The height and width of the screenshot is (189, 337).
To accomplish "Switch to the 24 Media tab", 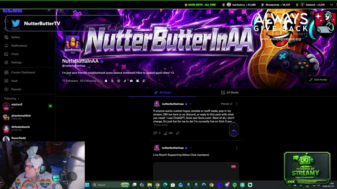I will 230,92.
